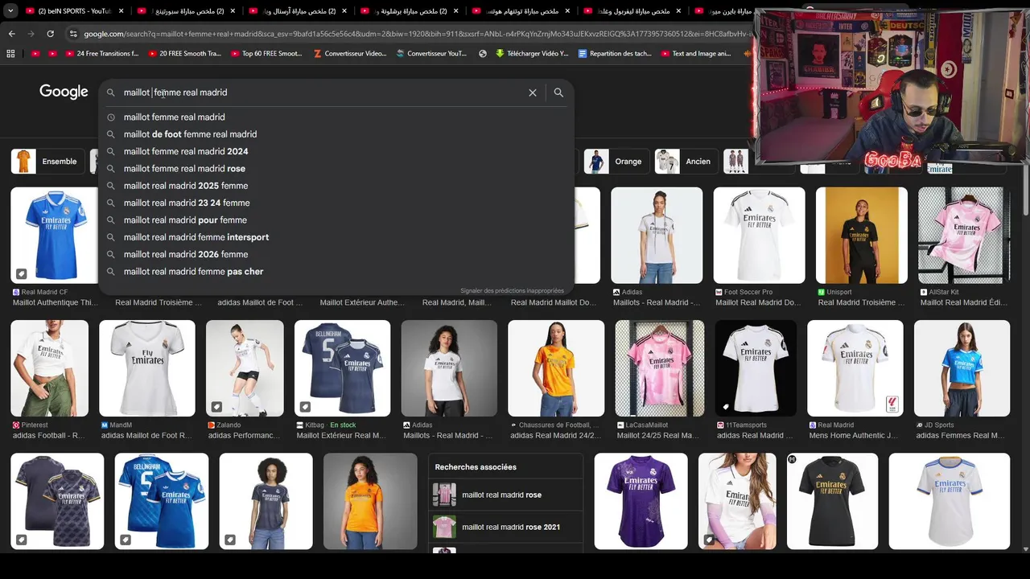This screenshot has height=579, width=1030.
Task: Filter images by the "Ancien" chip
Action: click(x=686, y=162)
